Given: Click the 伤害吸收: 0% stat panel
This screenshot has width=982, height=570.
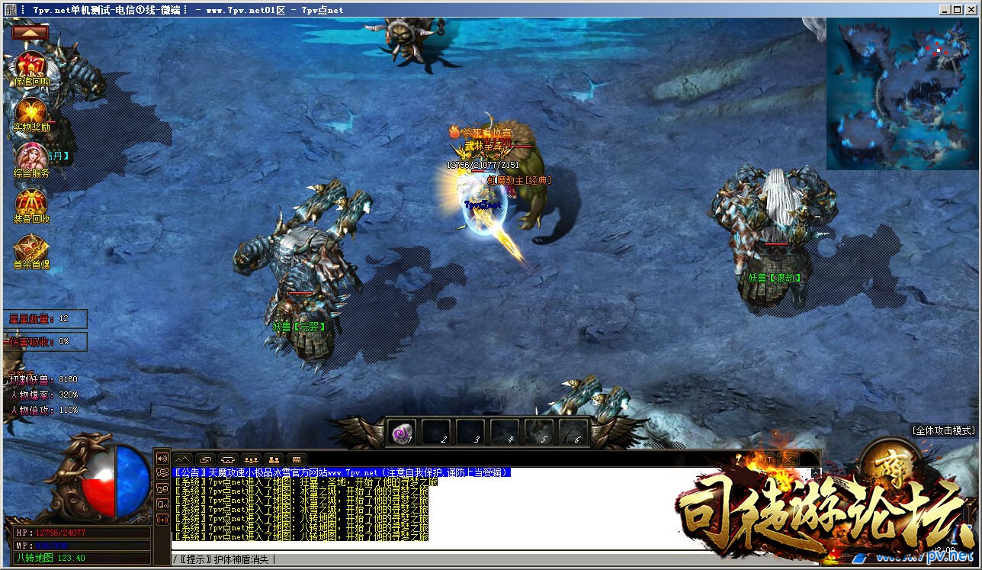Looking at the screenshot, I should [x=45, y=341].
